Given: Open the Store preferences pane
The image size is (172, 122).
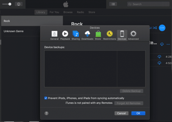Looking at the screenshot, I should (98, 35).
